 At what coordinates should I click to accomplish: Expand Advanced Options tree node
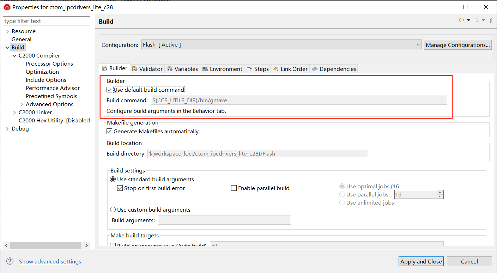[x=22, y=104]
